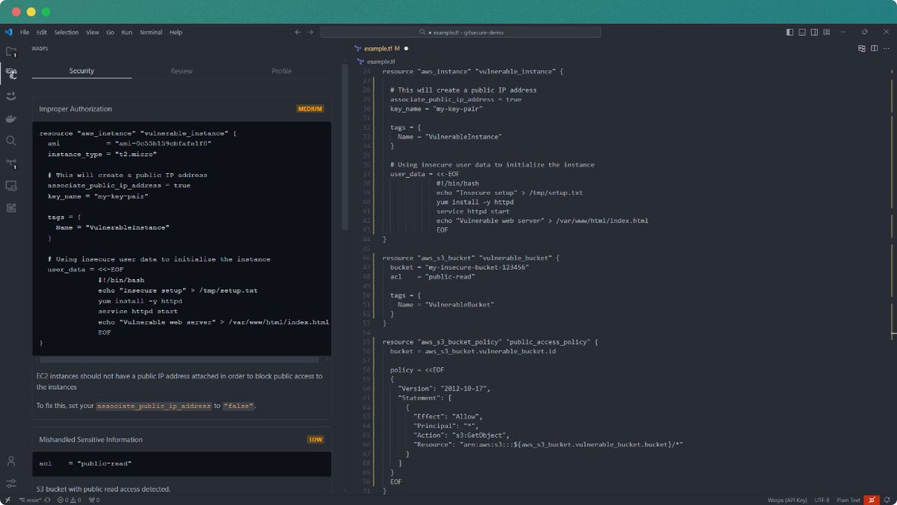Open the Explorer view in the activity bar
The width and height of the screenshot is (897, 505).
click(x=11, y=51)
